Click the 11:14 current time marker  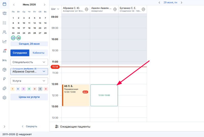tap(55, 67)
